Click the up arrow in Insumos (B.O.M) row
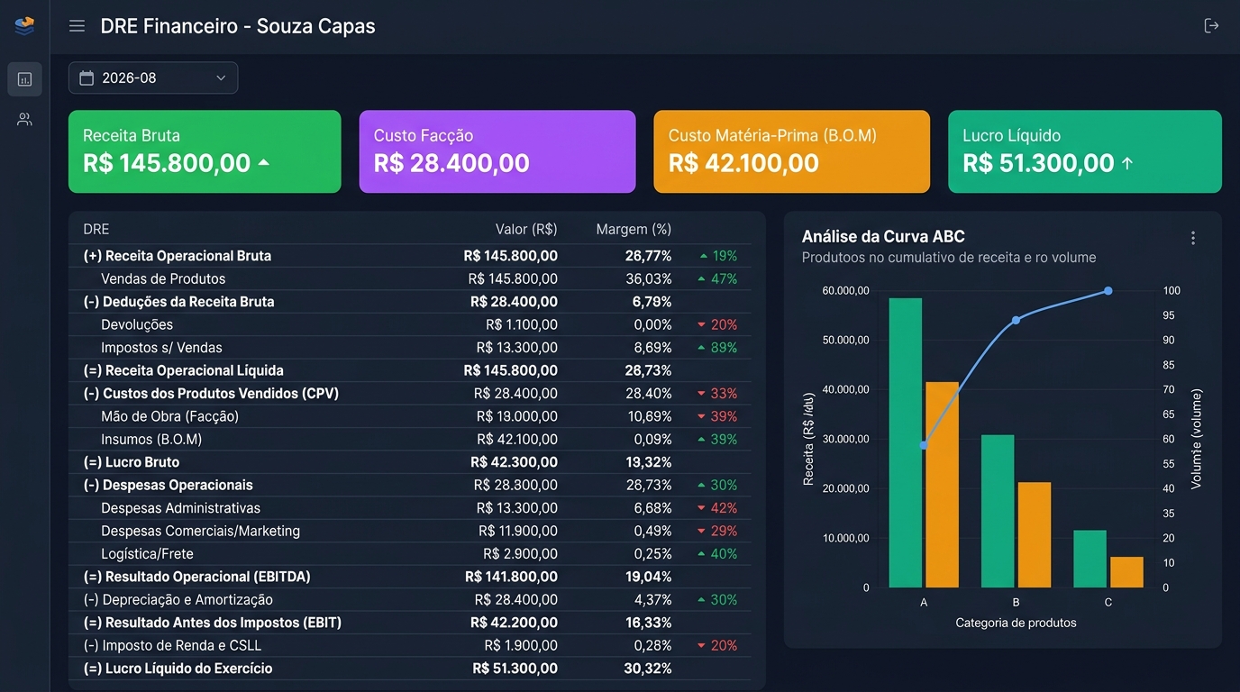This screenshot has width=1240, height=692. click(701, 440)
